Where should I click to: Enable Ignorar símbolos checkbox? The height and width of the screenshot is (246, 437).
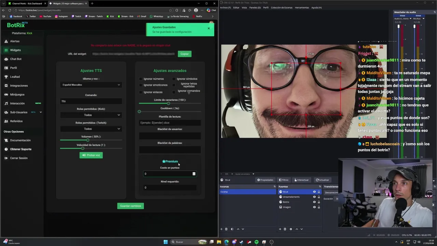point(173,79)
